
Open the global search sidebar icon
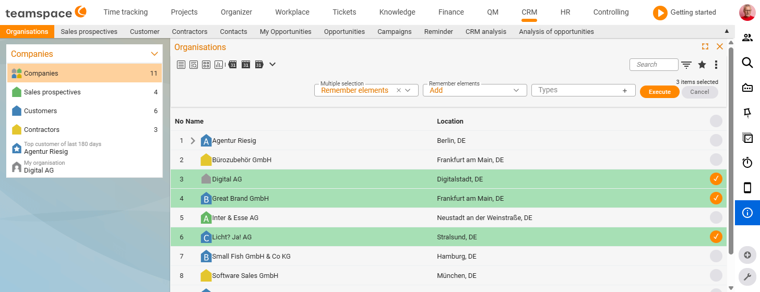click(x=747, y=63)
